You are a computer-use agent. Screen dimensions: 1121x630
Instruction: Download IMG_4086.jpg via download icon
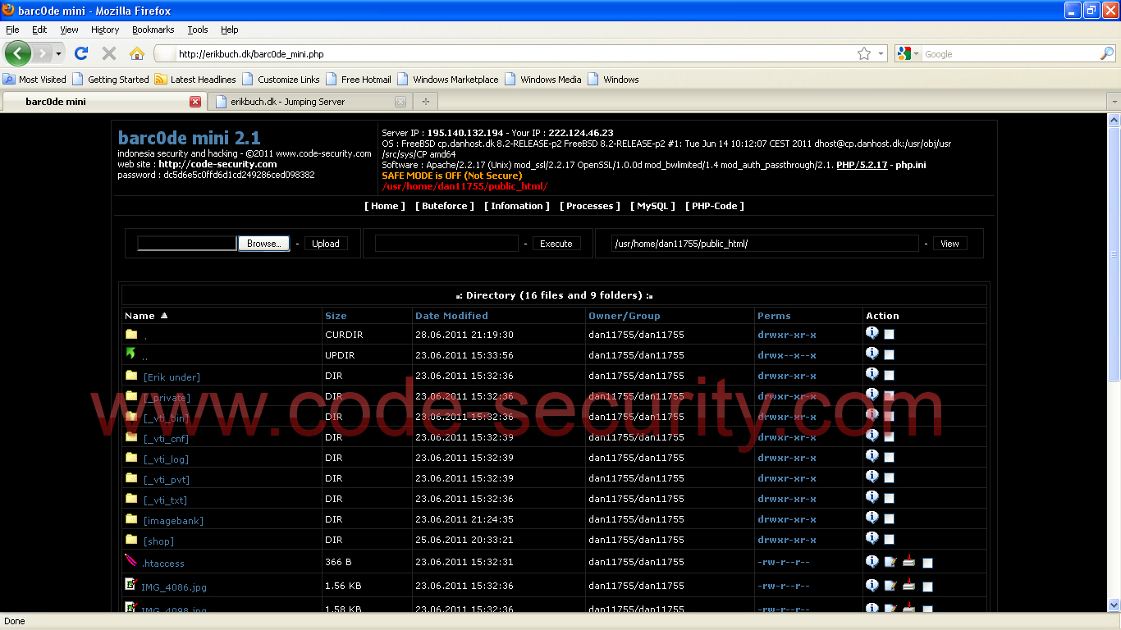[x=908, y=585]
